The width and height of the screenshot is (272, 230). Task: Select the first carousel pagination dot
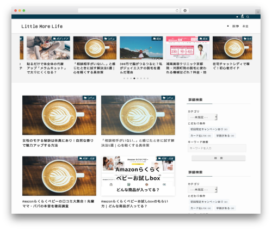pos(124,78)
